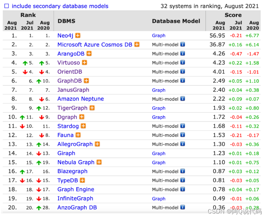Image resolution: width=267 pixels, height=218 pixels.
Task: Open the Graph model link in the Neo4j row
Action: point(159,36)
